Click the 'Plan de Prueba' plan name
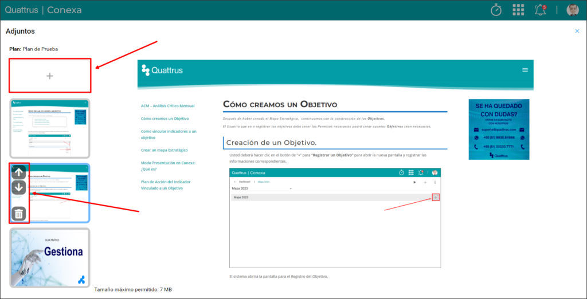 coord(40,49)
